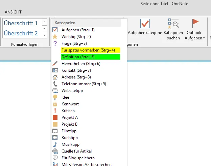Click the contact card icon for Kontakt
Viewport: 211px width, 166px height.
pyautogui.click(x=55, y=70)
